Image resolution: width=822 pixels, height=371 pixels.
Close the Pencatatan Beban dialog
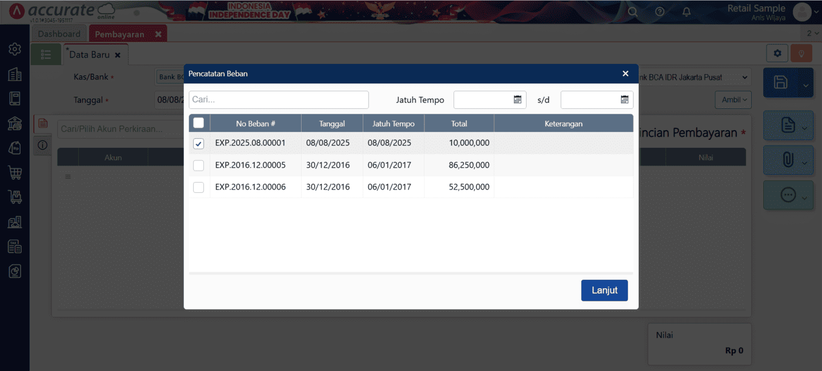pos(625,74)
